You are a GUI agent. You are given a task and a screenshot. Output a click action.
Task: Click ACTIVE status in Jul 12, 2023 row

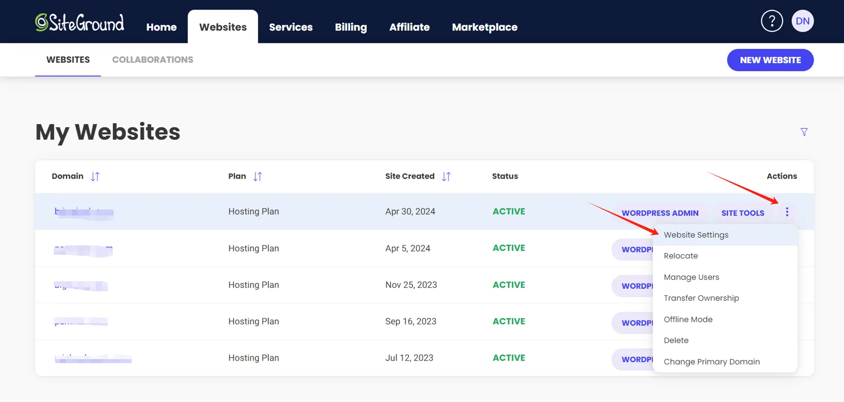tap(509, 358)
